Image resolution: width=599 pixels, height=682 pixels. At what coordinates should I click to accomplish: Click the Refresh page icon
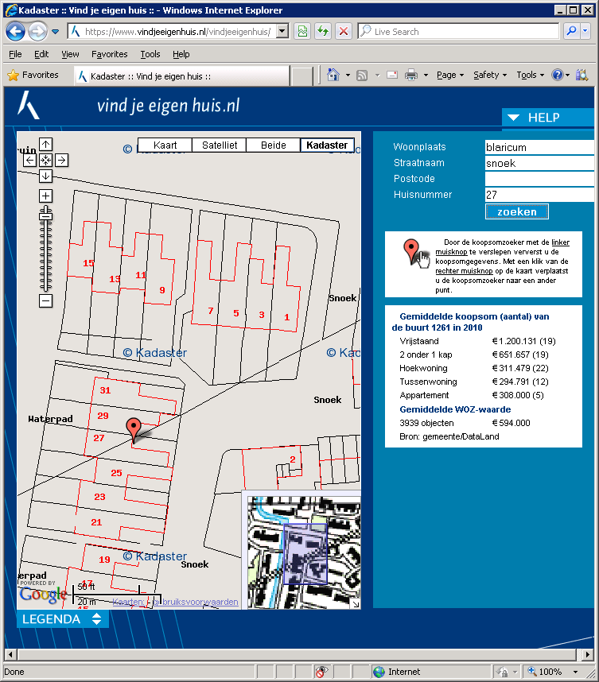click(323, 31)
